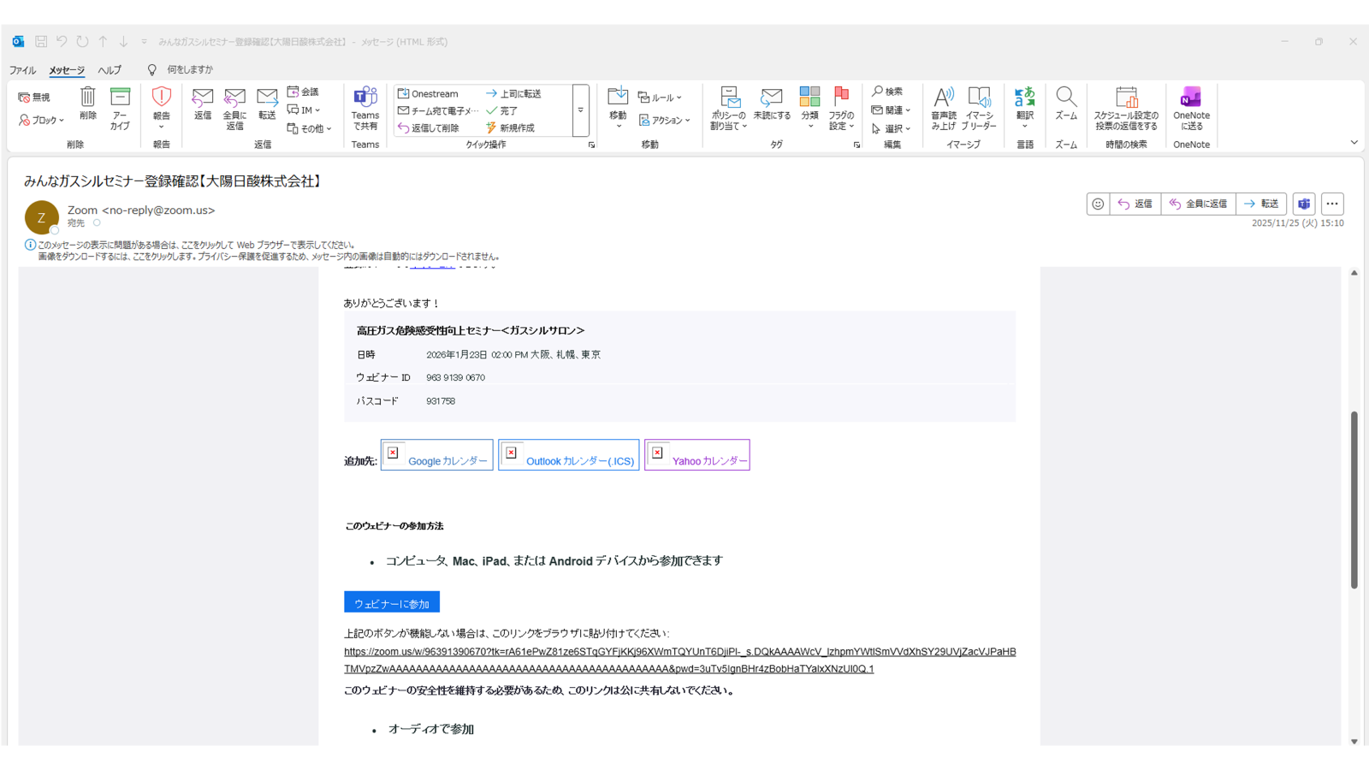Screen dimensions: 1369x770
Task: Click the ウェビナーに参加 button
Action: tap(391, 601)
